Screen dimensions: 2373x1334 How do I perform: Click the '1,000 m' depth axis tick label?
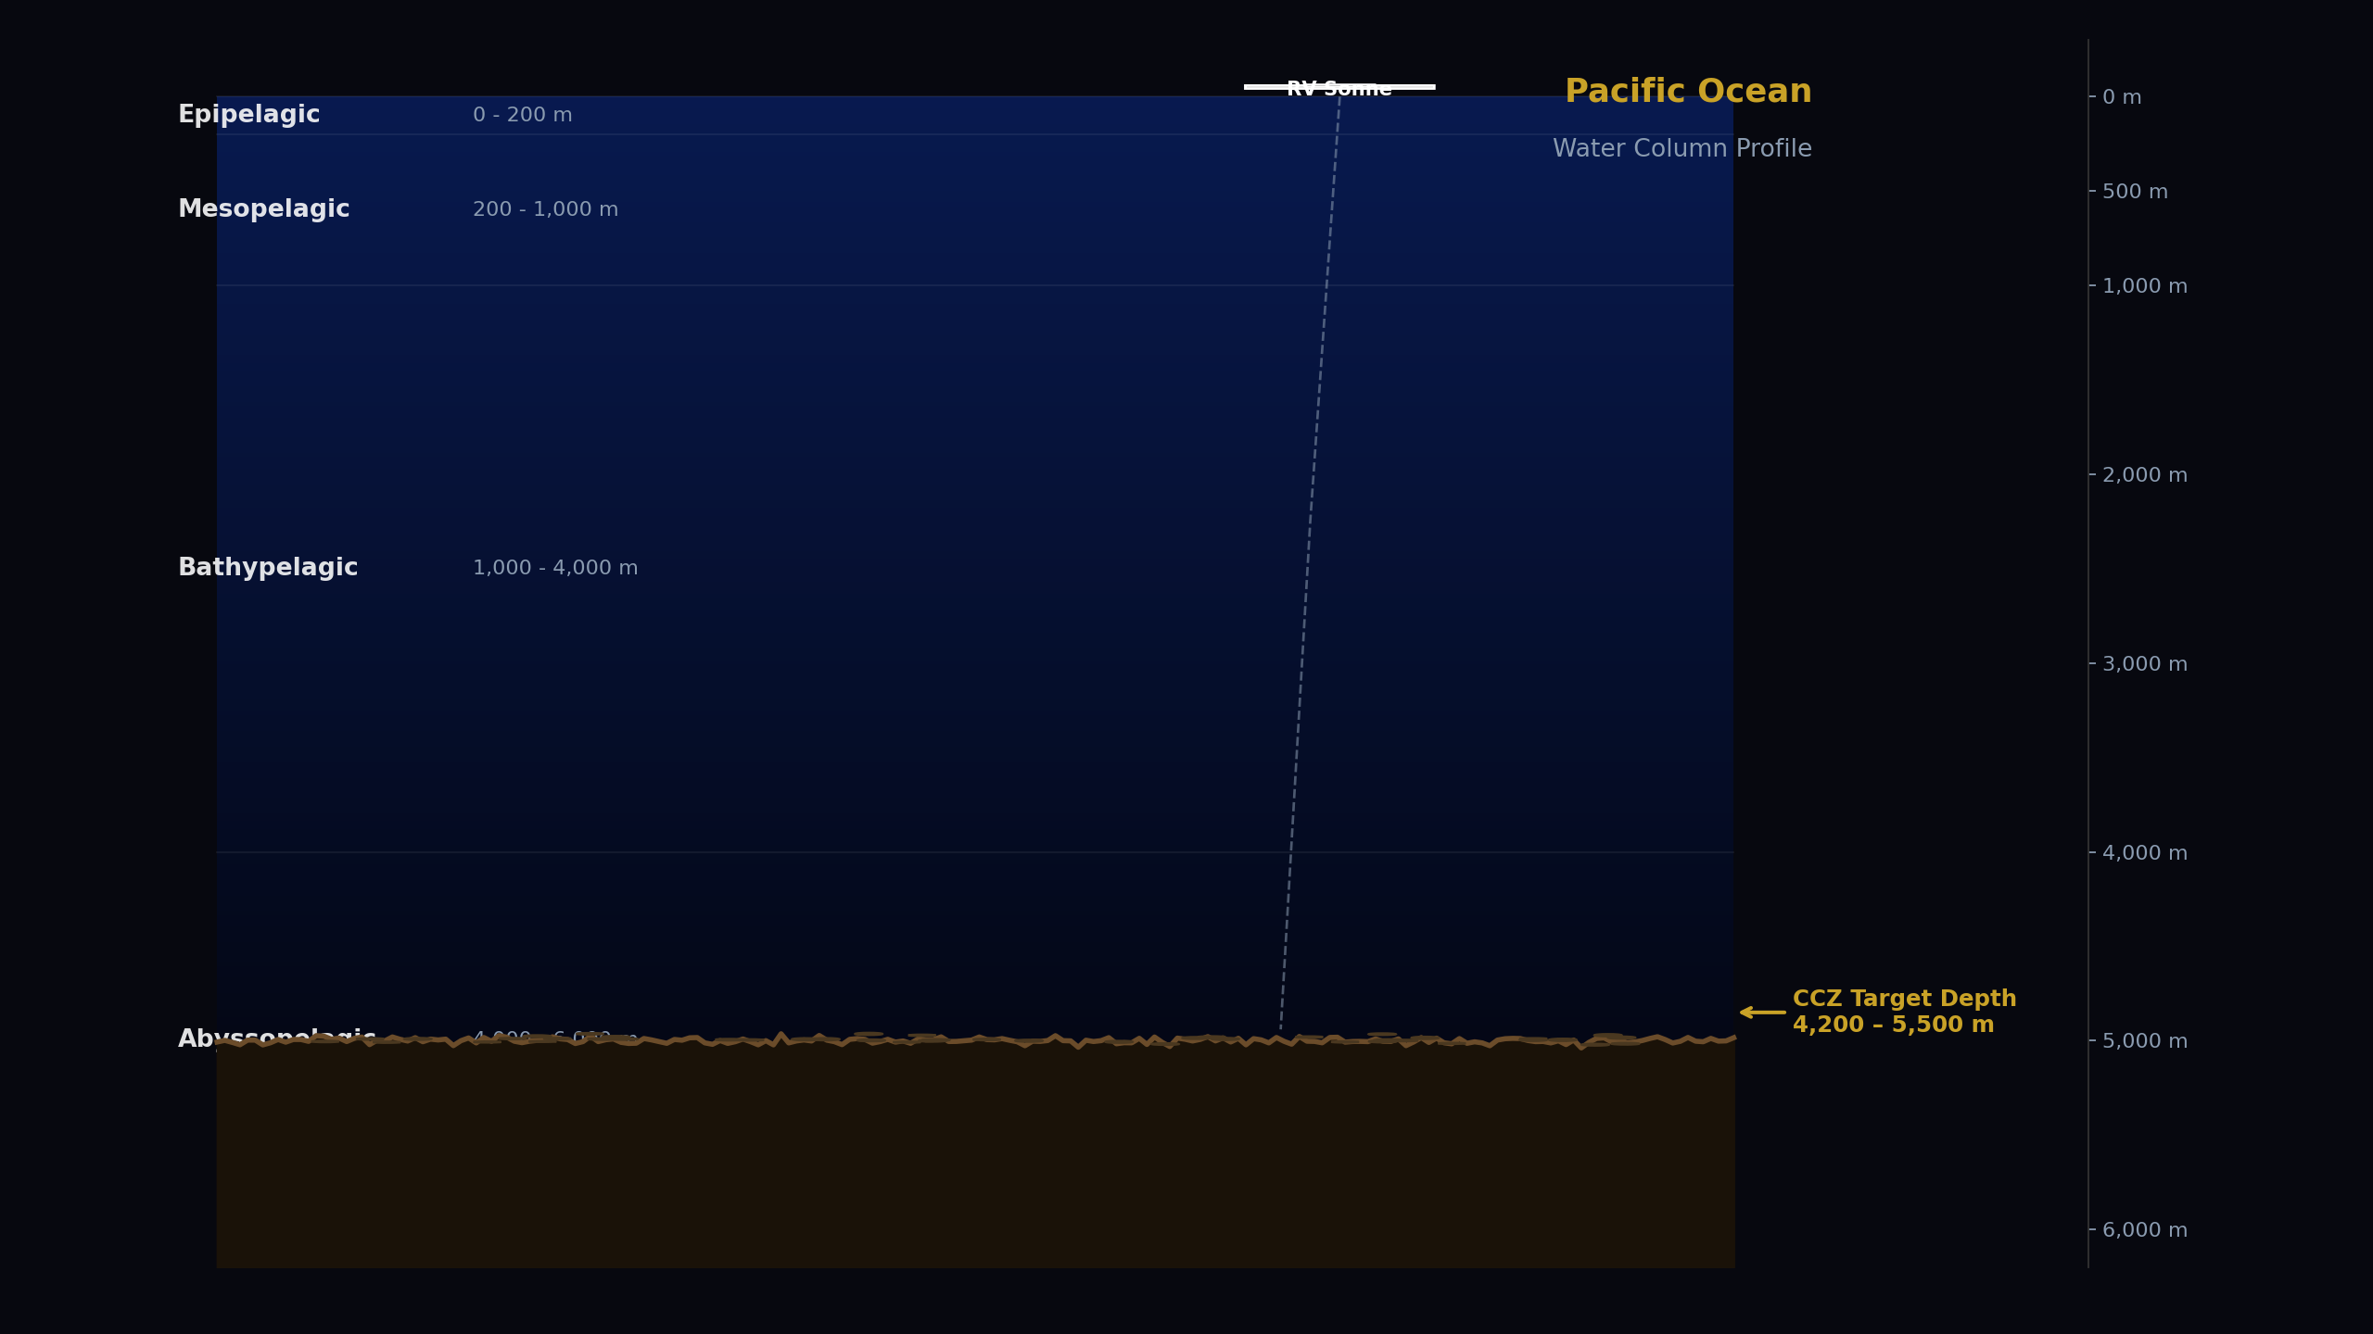click(2144, 286)
